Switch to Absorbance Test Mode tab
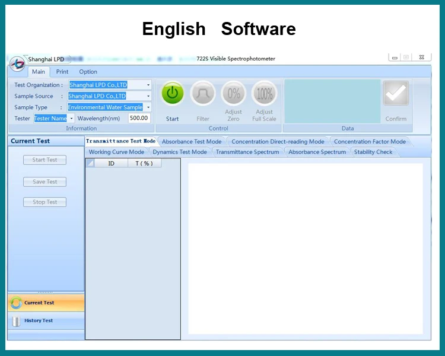 click(x=192, y=142)
